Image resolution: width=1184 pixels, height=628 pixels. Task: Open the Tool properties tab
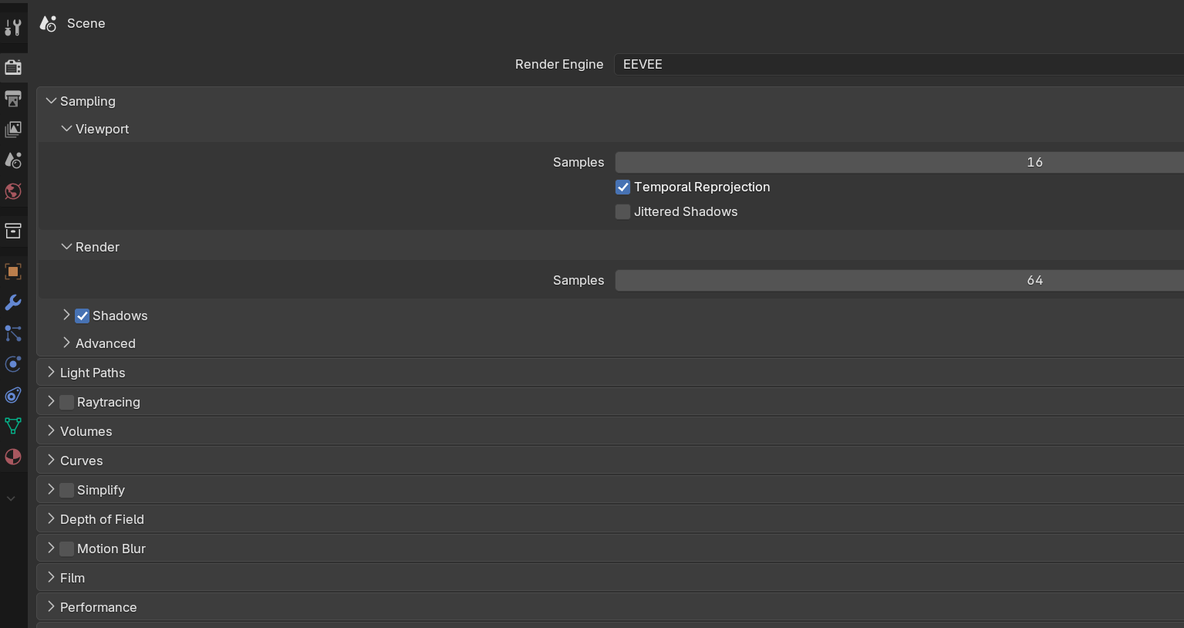(x=13, y=28)
